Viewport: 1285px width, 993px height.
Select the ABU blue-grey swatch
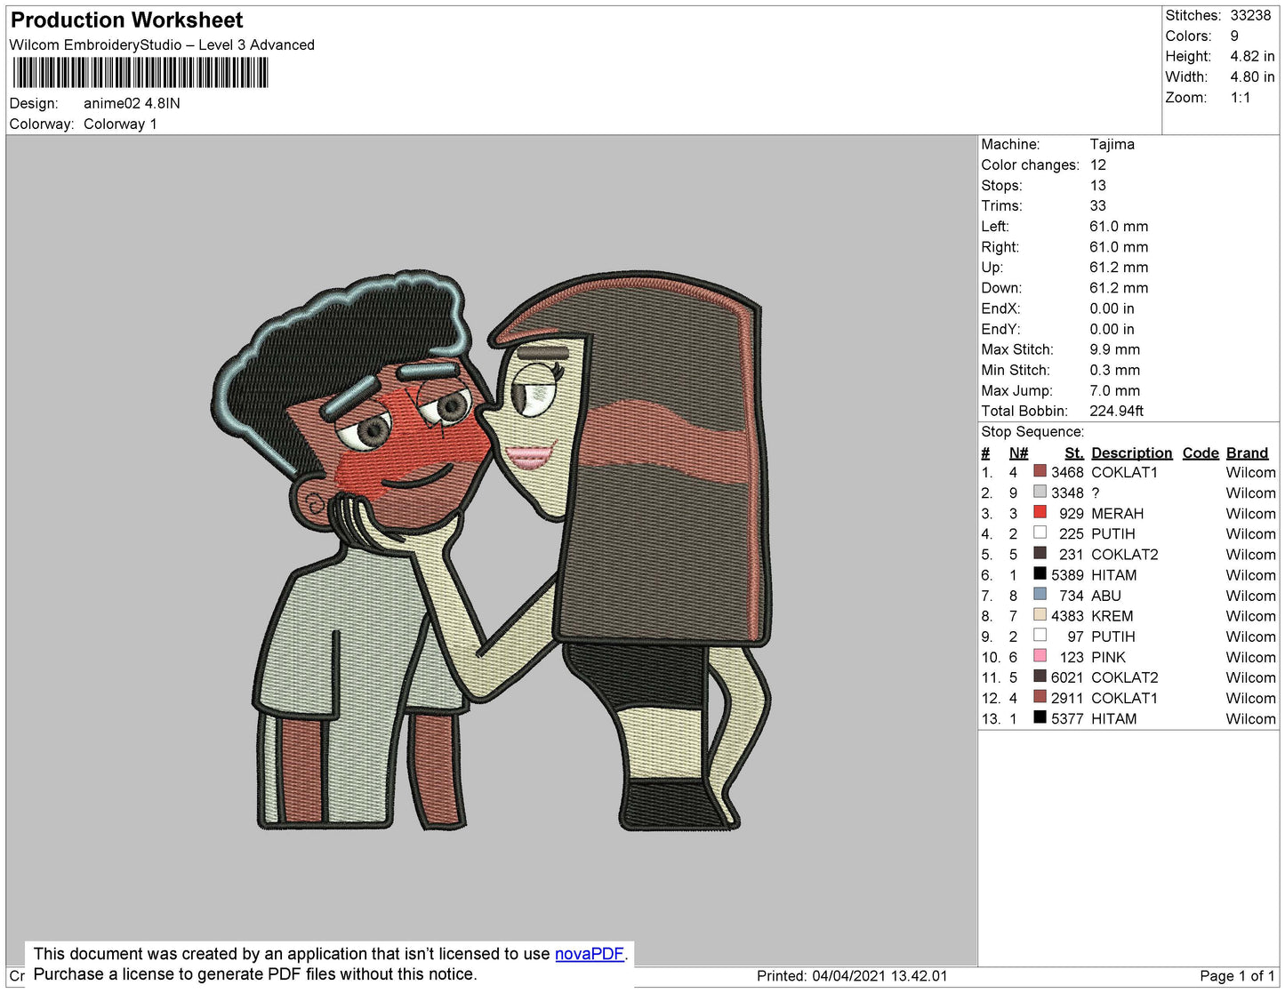[1040, 594]
